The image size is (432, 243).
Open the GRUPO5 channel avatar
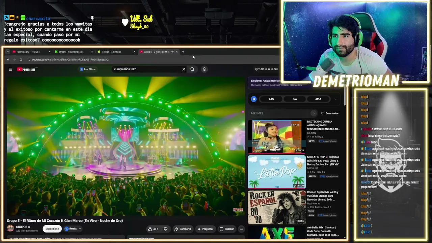pyautogui.click(x=10, y=228)
